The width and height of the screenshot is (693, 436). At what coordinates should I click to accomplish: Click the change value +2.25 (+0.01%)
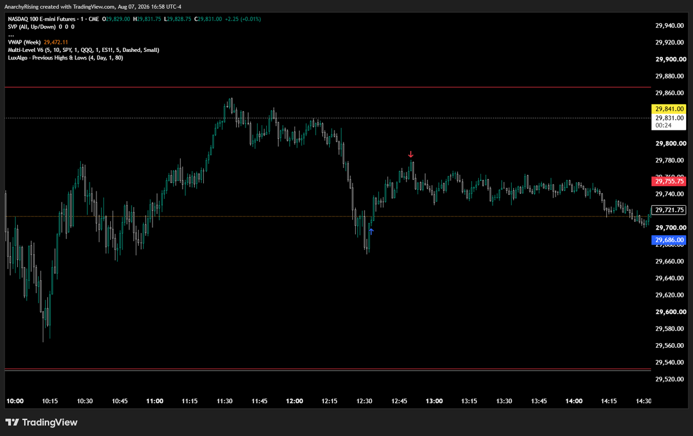(x=243, y=19)
